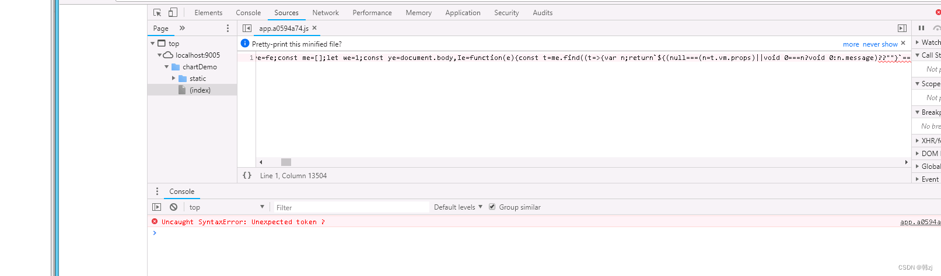941x276 pixels.
Task: Close the app.a0594a74.js file tab
Action: click(314, 28)
